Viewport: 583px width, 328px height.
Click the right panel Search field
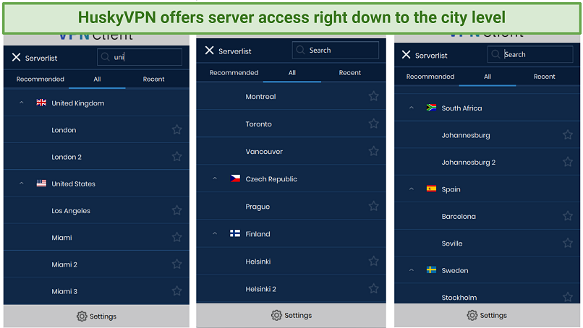click(530, 54)
